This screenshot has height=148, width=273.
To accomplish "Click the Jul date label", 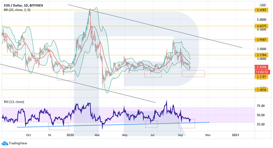I will point(152,135).
